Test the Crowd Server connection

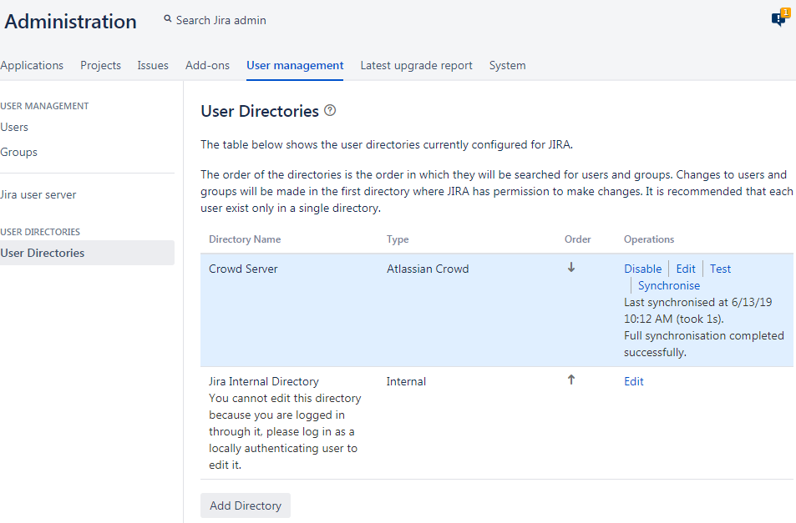(720, 269)
